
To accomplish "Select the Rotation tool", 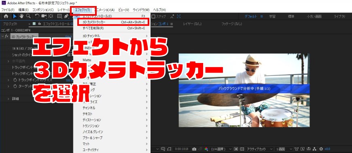I will point(37,16).
